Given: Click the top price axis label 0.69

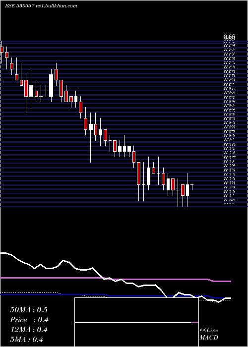Looking at the screenshot, I should (x=230, y=37).
